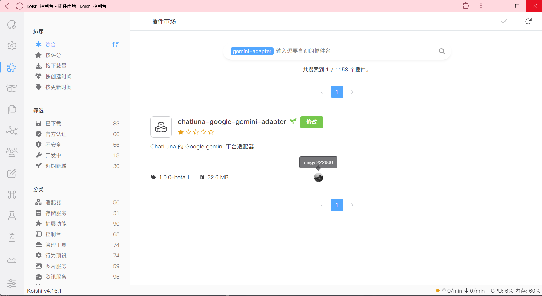Open the dependencies box icon in sidebar
Viewport: 542px width, 296px height.
point(12,88)
